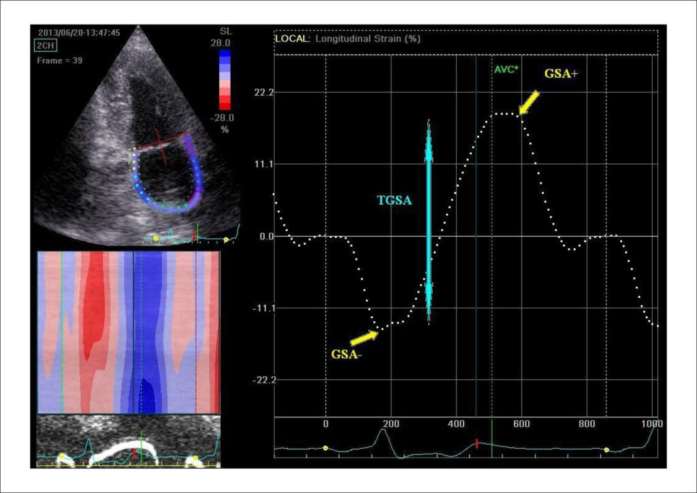Click the red marker on main ECG trace
697x493 pixels.
(476, 443)
